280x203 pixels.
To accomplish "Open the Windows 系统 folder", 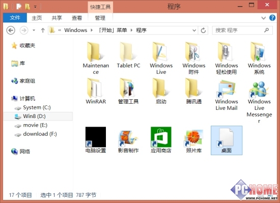I will point(259,58).
